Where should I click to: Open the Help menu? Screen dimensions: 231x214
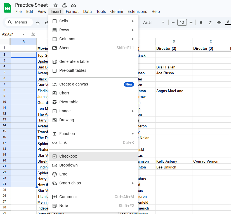pos(155,11)
